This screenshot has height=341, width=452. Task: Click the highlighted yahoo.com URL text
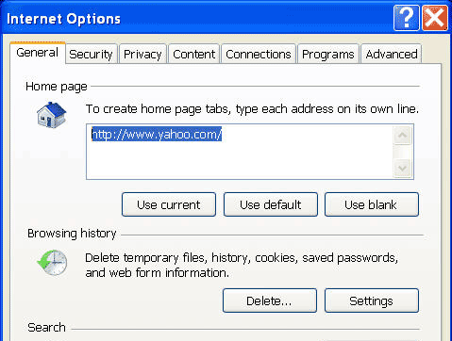[x=157, y=134]
